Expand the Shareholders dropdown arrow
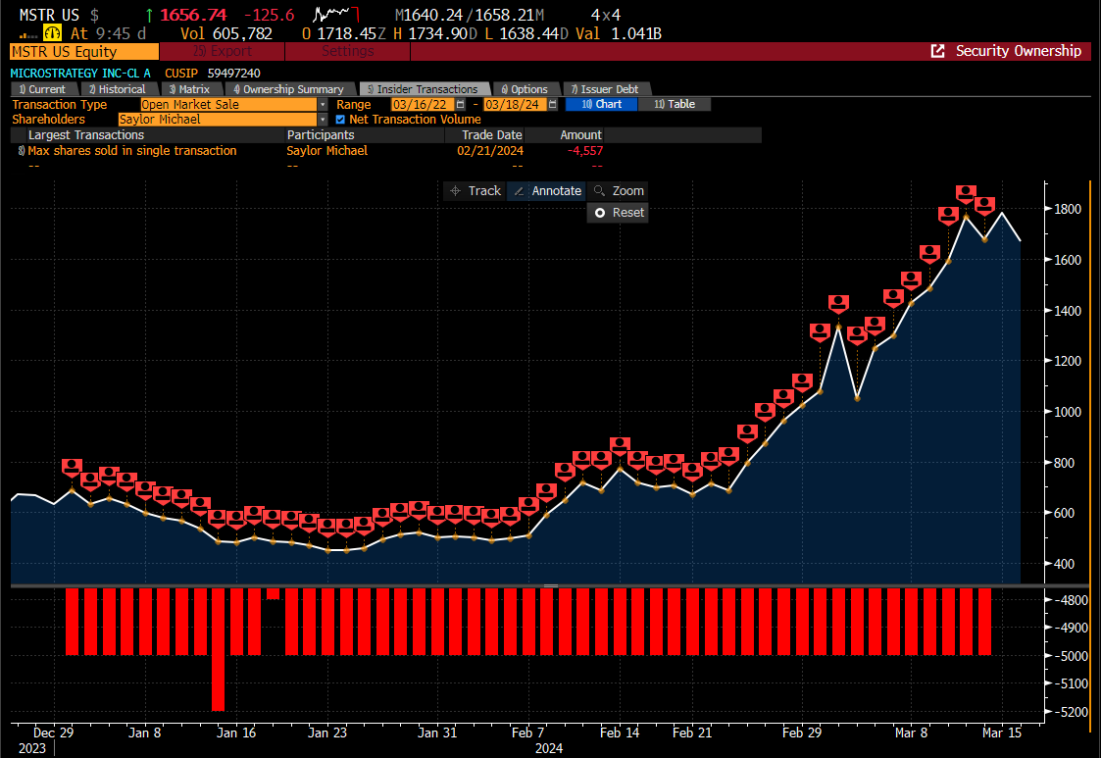This screenshot has height=758, width=1101. (x=323, y=120)
